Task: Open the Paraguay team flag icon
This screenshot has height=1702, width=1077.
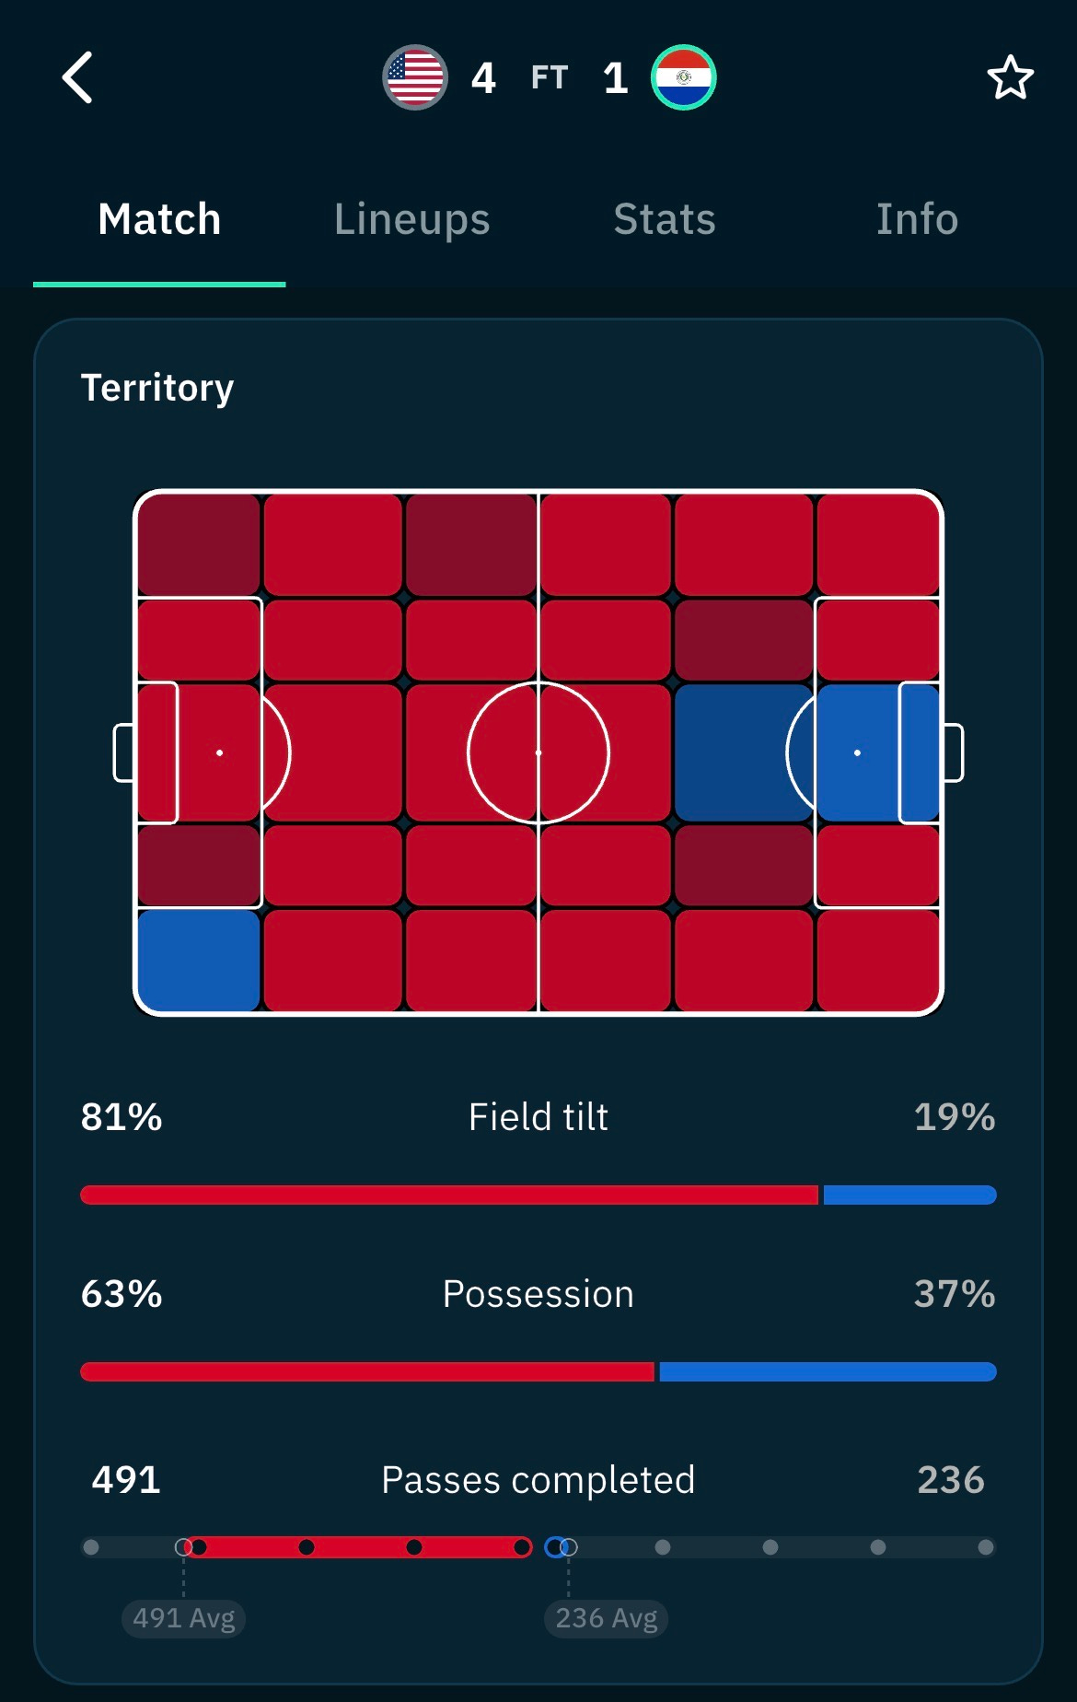Action: point(683,77)
